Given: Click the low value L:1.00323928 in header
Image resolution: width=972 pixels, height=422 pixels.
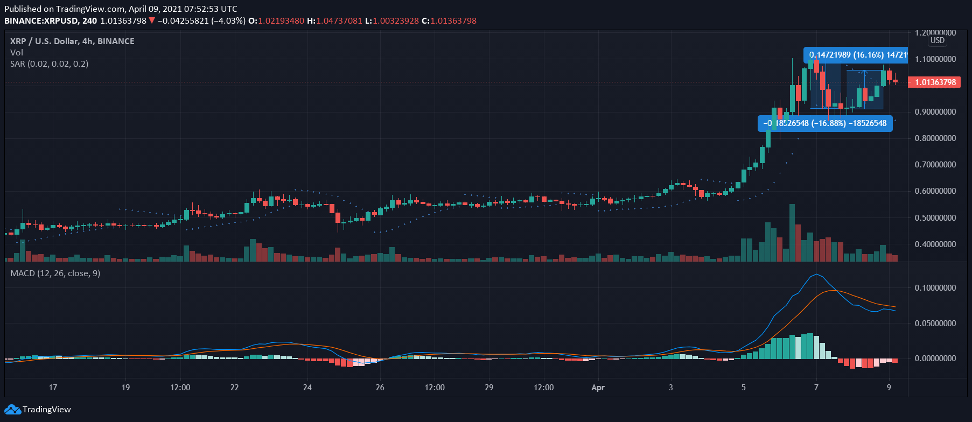Looking at the screenshot, I should click(392, 21).
